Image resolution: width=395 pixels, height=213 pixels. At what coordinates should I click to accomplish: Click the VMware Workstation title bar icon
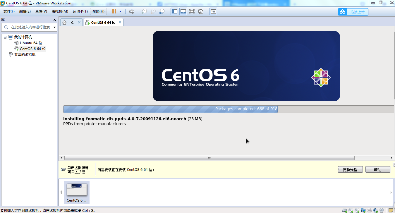pos(3,3)
